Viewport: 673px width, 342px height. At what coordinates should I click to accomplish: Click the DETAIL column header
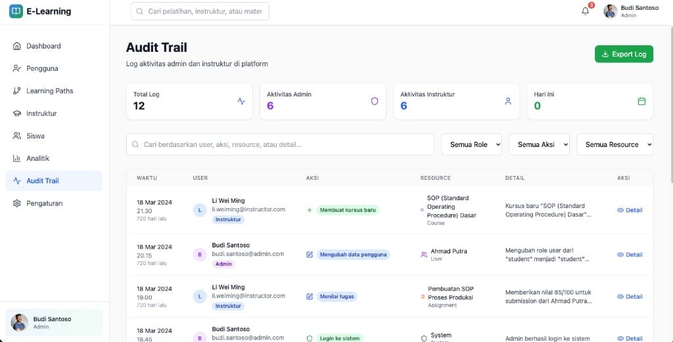point(515,178)
